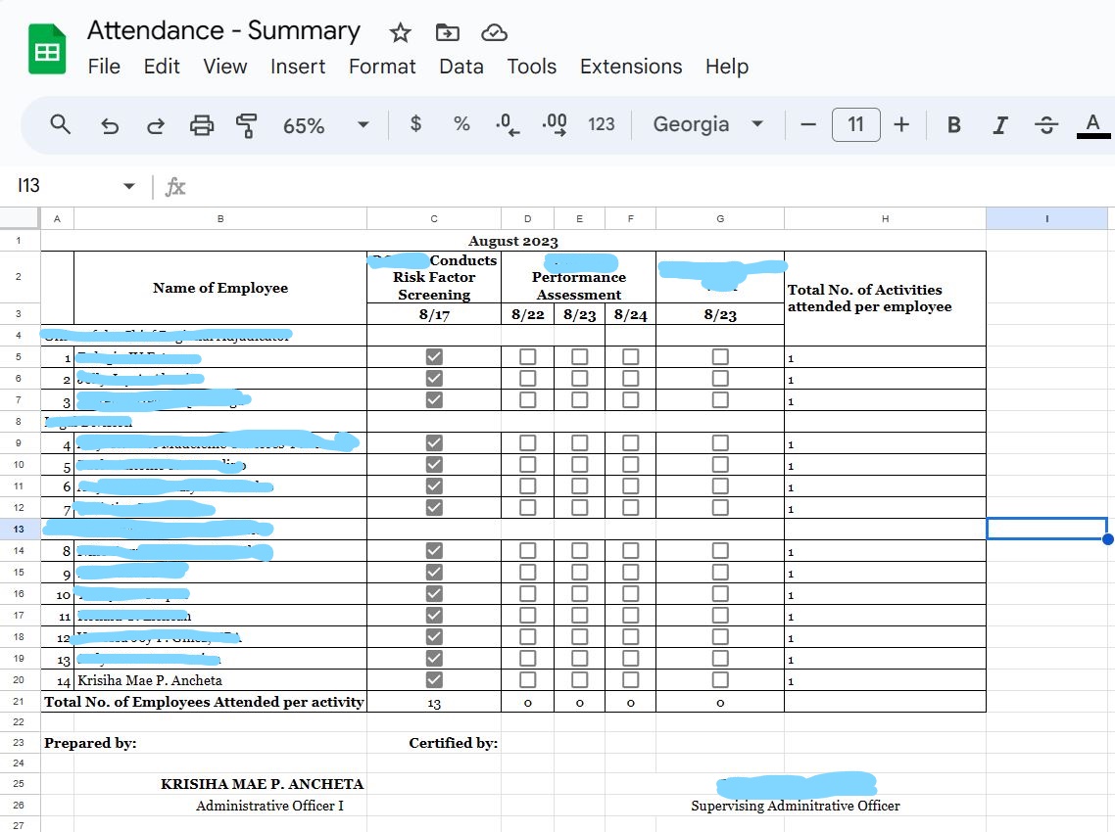Apply bold formatting with the B icon
The height and width of the screenshot is (832, 1115).
953,125
